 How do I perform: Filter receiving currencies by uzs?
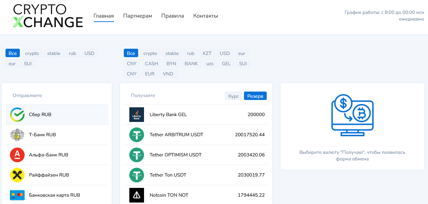210,64
